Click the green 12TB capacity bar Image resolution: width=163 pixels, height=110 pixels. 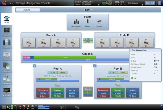65,57
